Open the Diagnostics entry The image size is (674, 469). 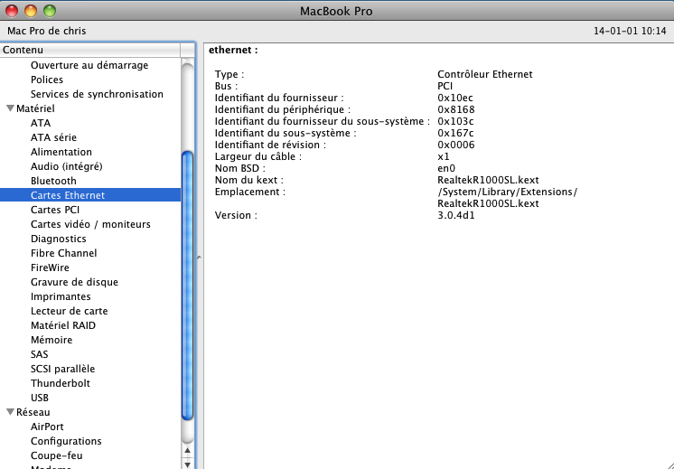(x=59, y=239)
